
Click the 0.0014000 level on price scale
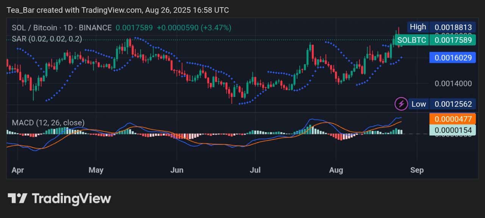pyautogui.click(x=452, y=83)
